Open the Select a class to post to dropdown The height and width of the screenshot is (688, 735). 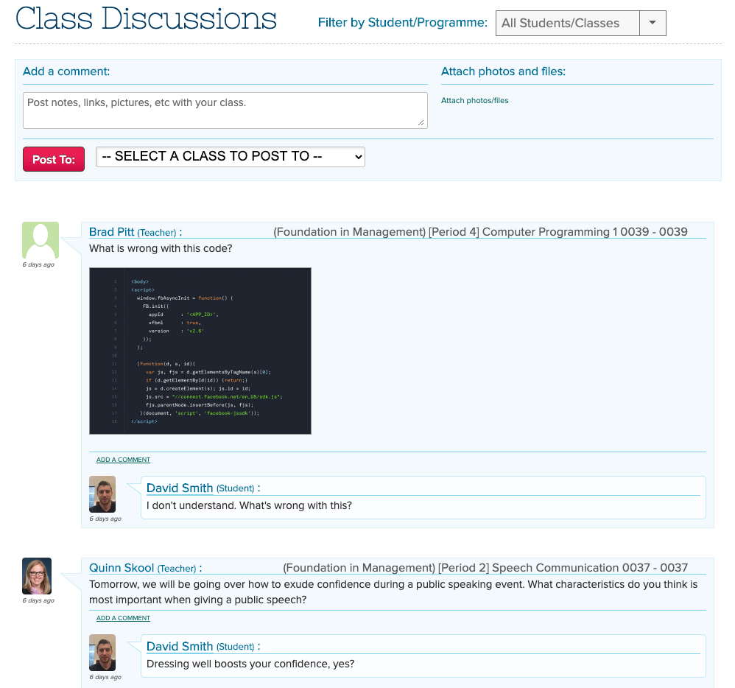tap(231, 157)
